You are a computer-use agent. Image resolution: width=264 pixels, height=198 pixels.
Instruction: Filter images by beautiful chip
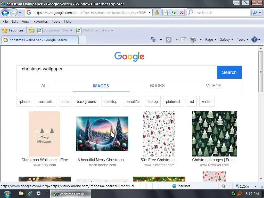(x=133, y=102)
